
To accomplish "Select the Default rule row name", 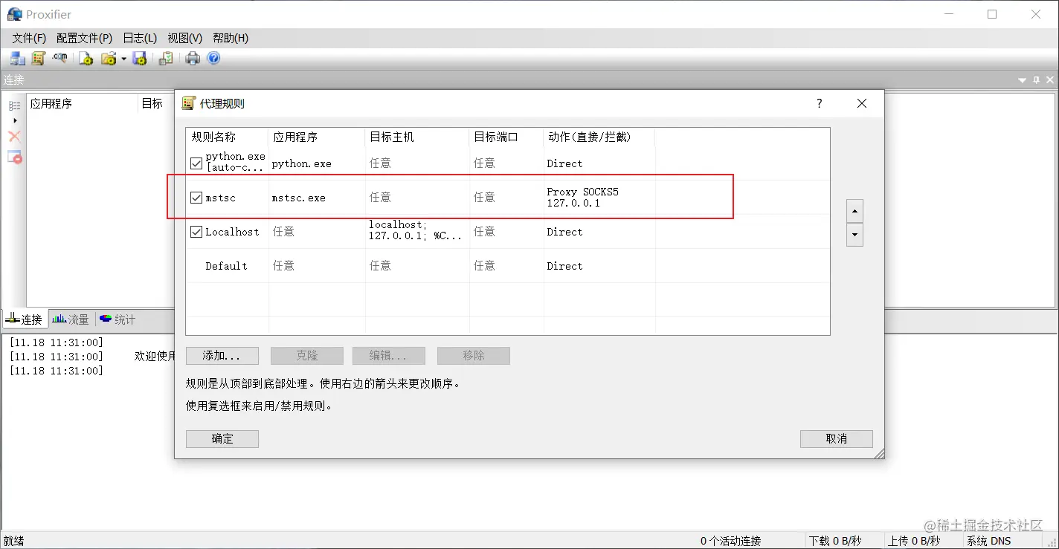I will pyautogui.click(x=226, y=266).
